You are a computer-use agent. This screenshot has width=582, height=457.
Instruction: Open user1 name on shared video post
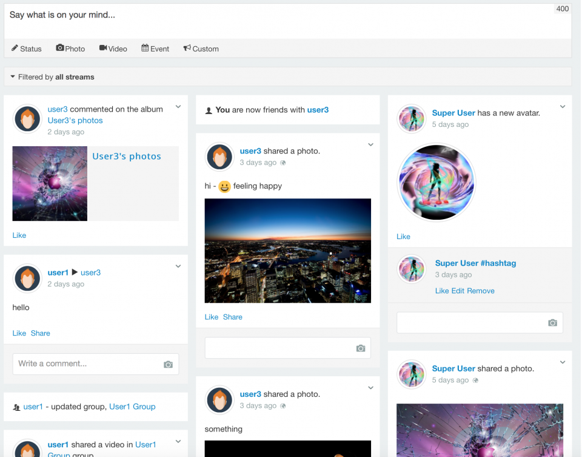(x=58, y=445)
